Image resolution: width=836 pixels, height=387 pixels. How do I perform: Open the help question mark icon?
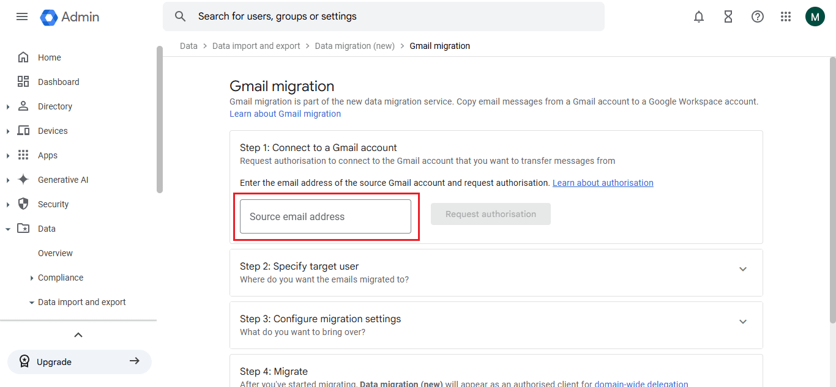tap(758, 17)
